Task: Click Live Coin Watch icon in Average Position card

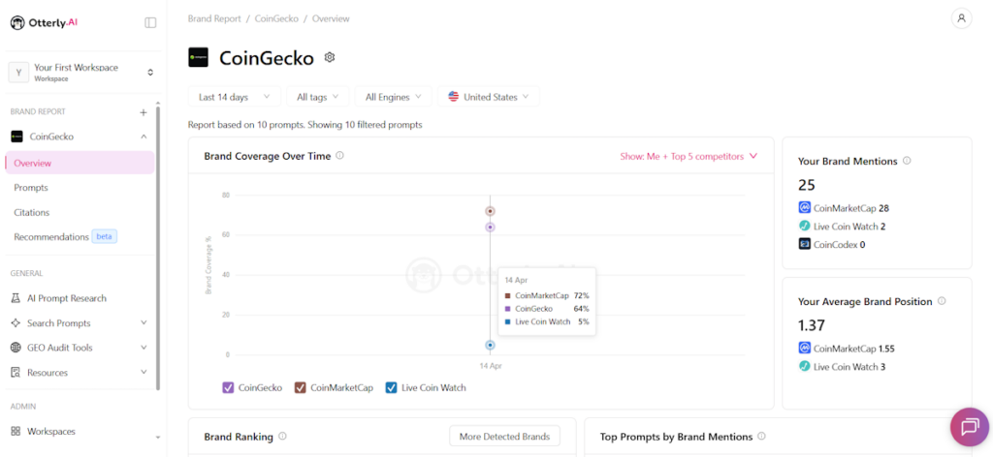Action: tap(804, 366)
